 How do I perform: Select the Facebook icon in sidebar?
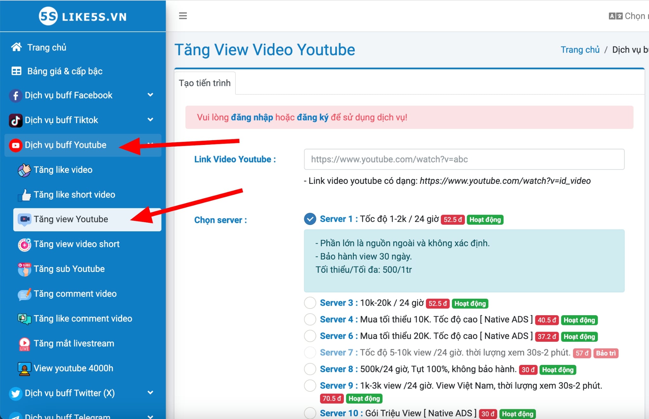coord(16,95)
